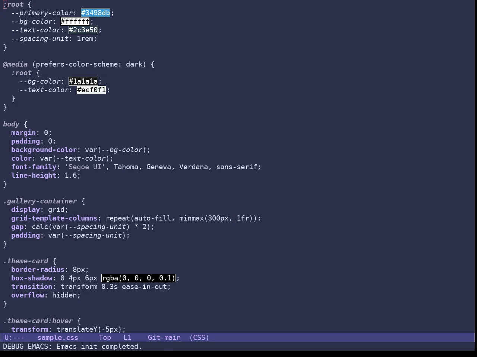Click the border-radius property
Screen dimensions: 477x357
click(x=38, y=270)
